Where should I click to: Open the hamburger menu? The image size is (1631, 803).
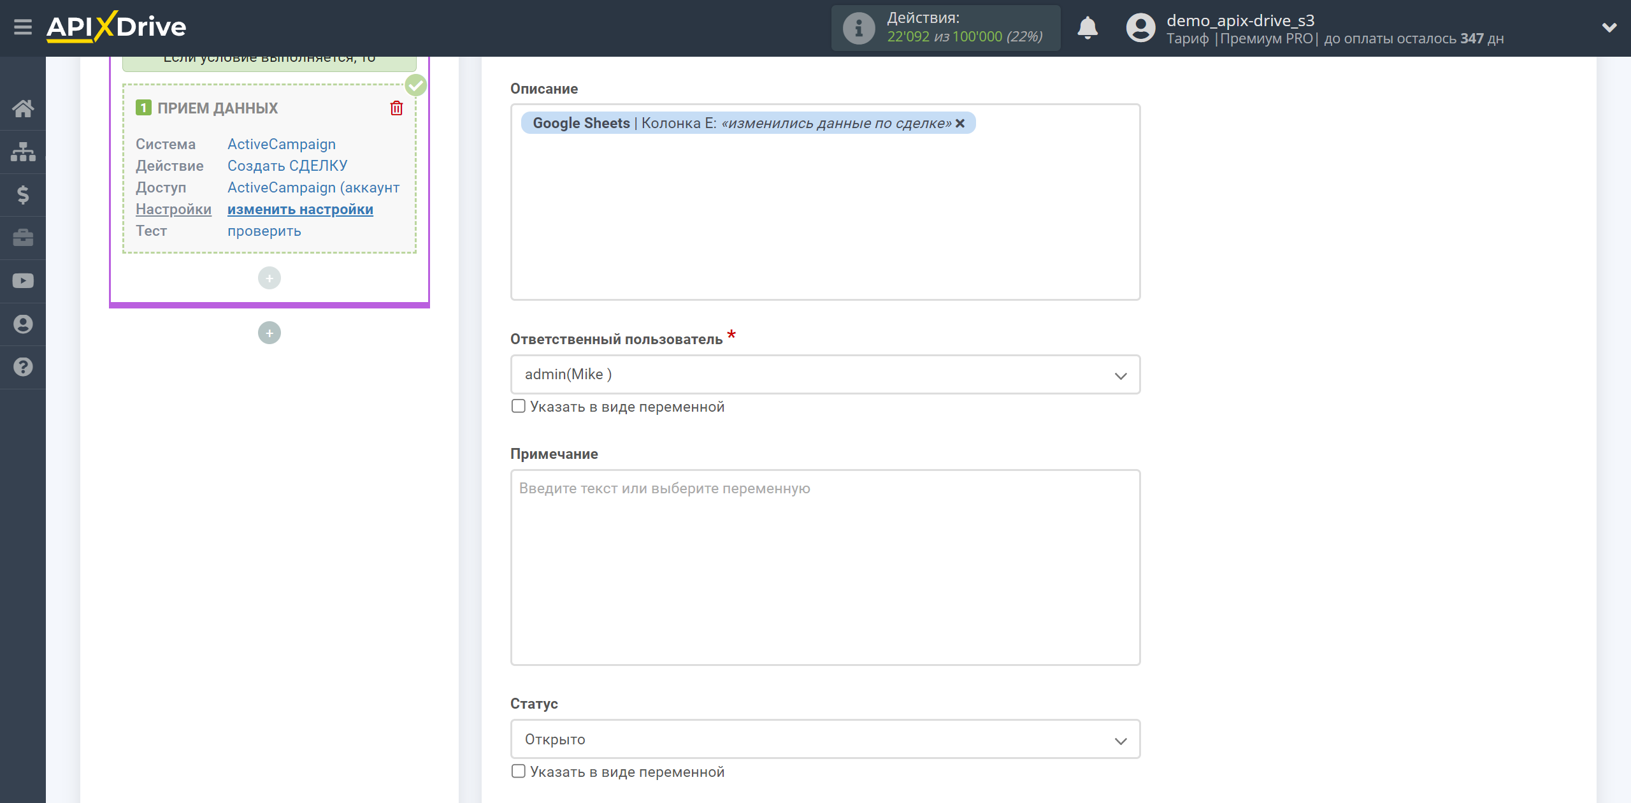coord(23,27)
